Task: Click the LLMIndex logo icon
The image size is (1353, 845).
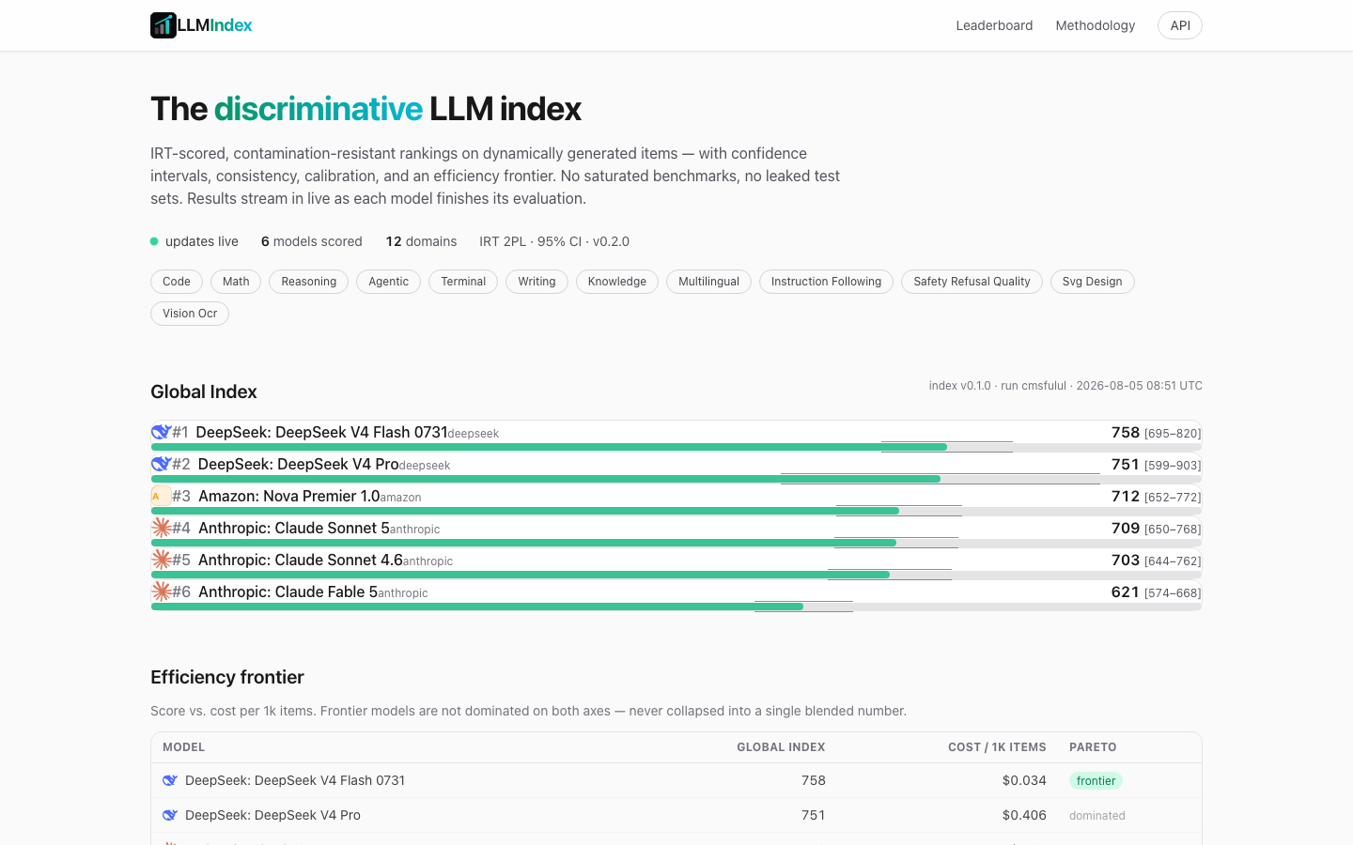Action: [163, 25]
